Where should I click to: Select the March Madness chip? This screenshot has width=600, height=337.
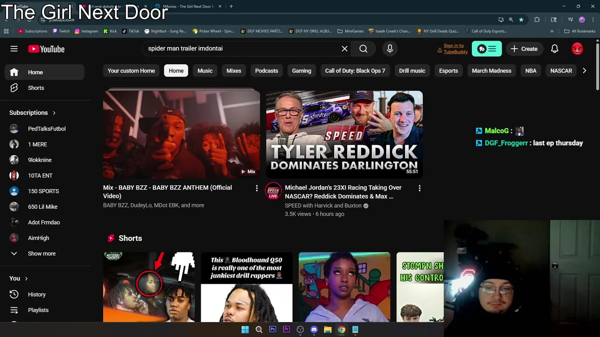(492, 71)
